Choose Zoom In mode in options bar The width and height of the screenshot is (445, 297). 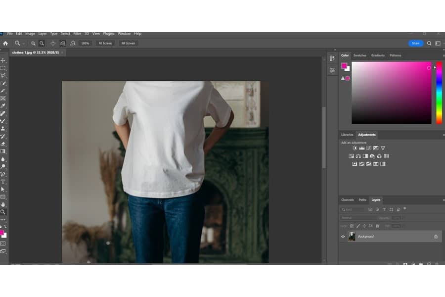coord(33,43)
